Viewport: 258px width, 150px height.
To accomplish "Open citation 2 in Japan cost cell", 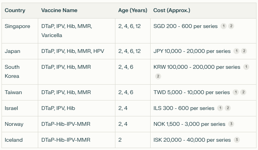I will pyautogui.click(x=244, y=51).
